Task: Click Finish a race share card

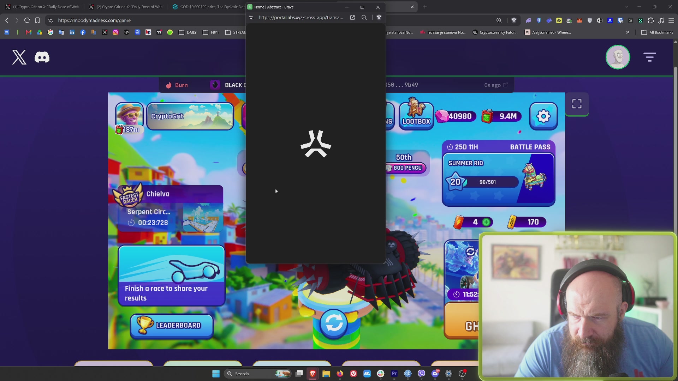Action: pos(172,276)
